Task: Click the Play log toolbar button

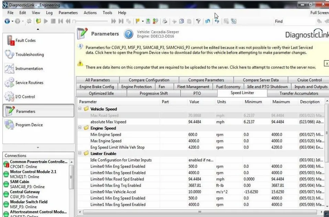Action: click(46, 21)
